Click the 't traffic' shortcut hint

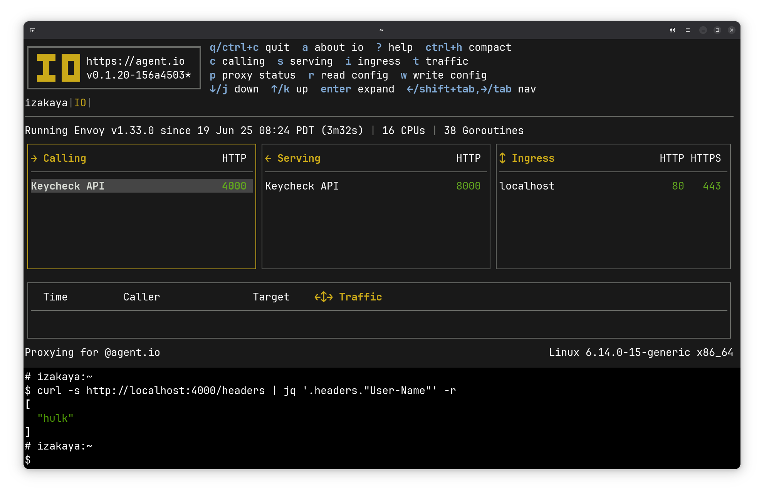click(441, 61)
